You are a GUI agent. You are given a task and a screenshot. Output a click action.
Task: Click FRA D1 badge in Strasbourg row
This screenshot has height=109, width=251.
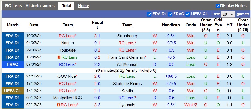click(x=13, y=36)
